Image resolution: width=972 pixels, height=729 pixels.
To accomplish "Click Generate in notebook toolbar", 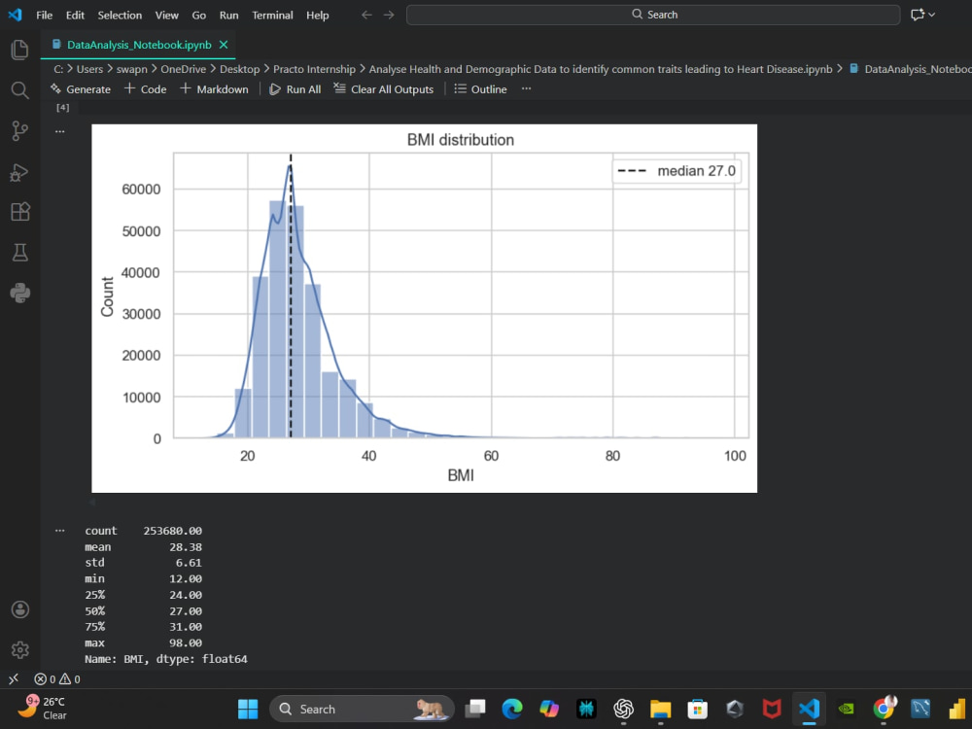I will click(81, 89).
